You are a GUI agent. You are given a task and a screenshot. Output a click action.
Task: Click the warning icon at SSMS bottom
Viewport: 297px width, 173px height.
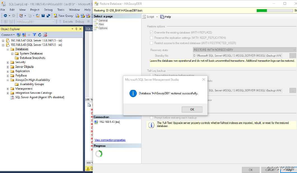pos(88,168)
